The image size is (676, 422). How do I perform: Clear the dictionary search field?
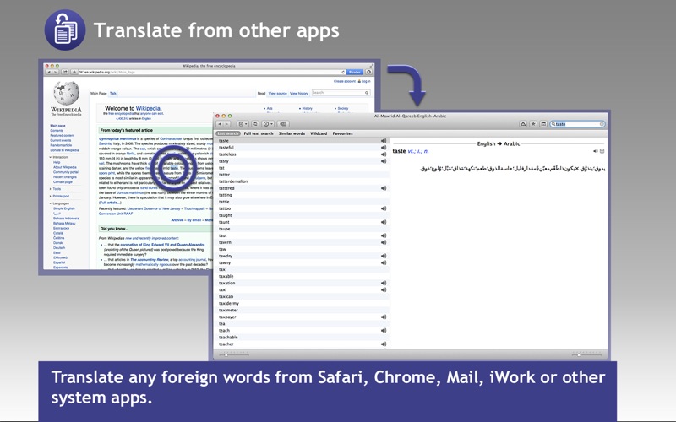click(x=602, y=124)
